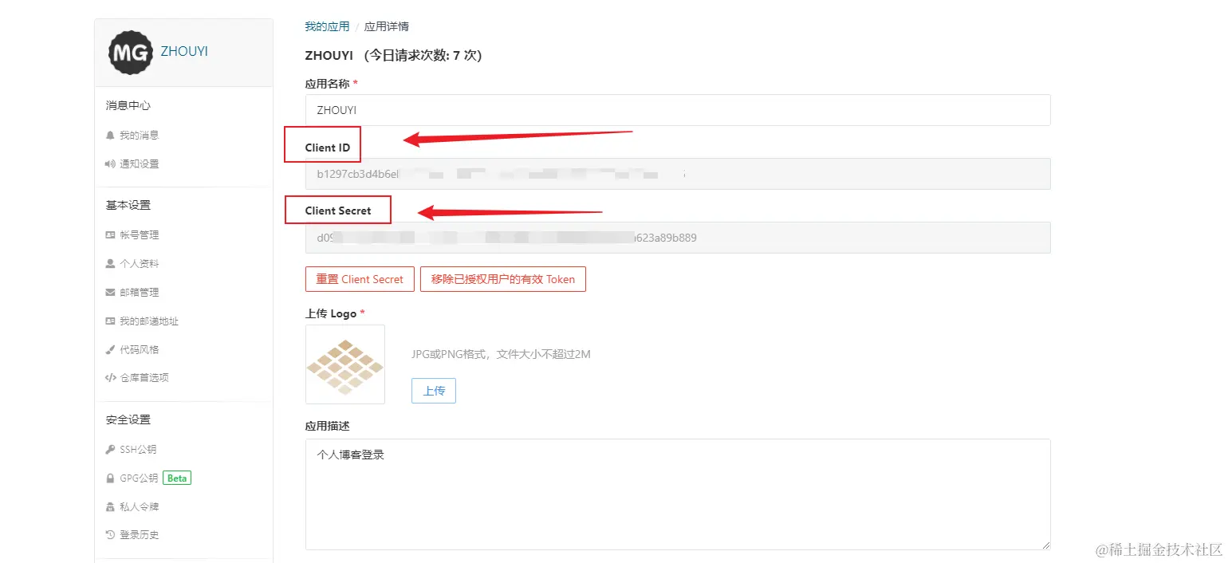Open 通知设置 in sidebar
This screenshot has height=563, width=1228.
point(140,164)
